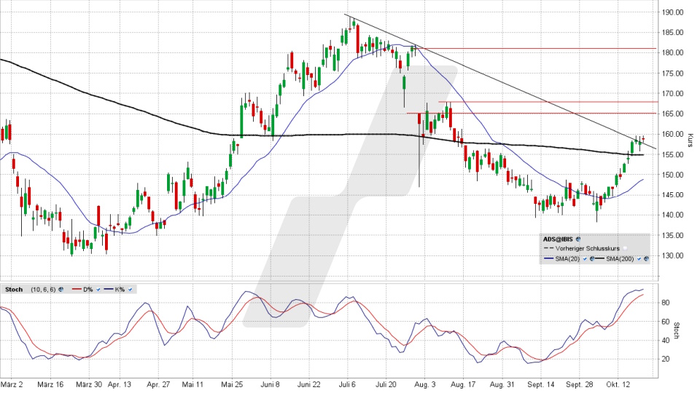The height and width of the screenshot is (393, 700).
Task: Open settings icon after SMA(200) checkbox
Action: (x=646, y=258)
